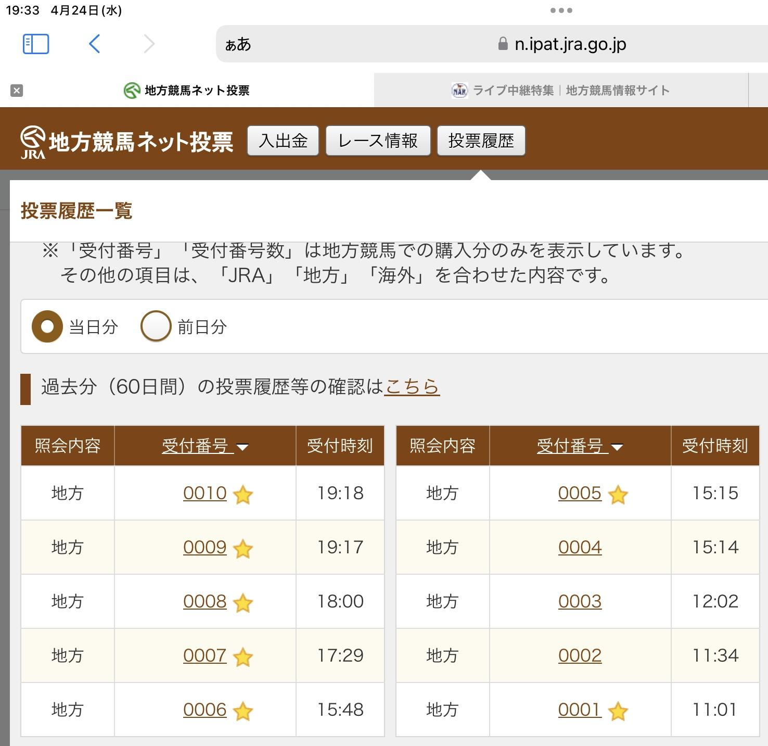Click the star beside receipt 0005
768x746 pixels.
(x=618, y=495)
